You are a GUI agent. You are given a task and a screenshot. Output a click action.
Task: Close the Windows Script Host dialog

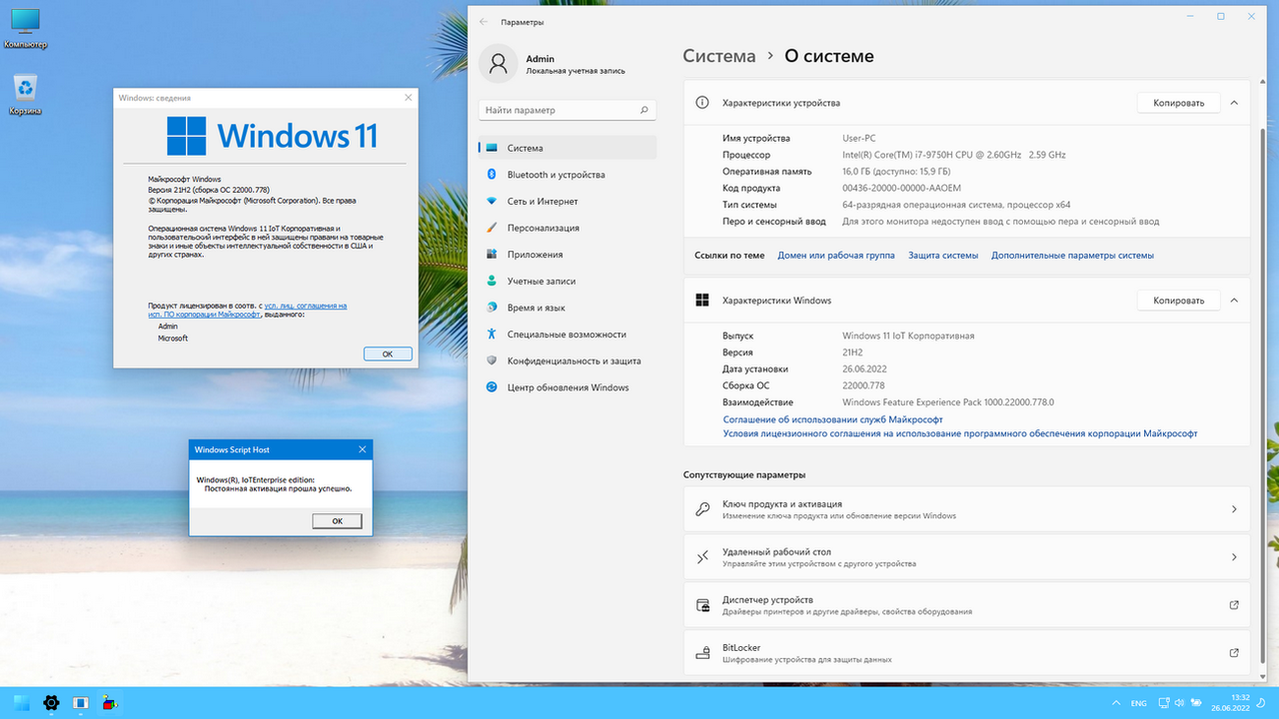tap(362, 450)
